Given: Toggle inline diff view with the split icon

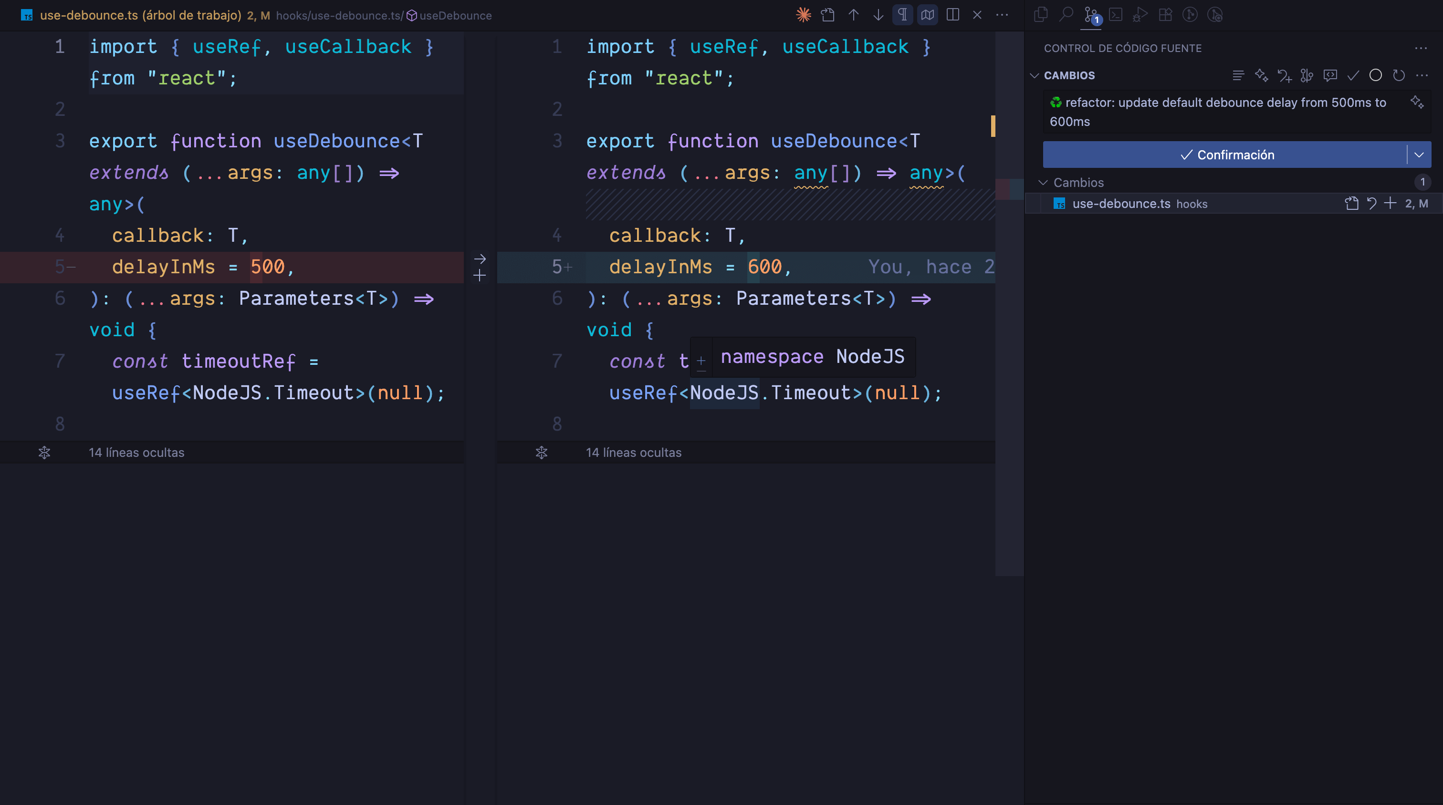Looking at the screenshot, I should tap(952, 15).
